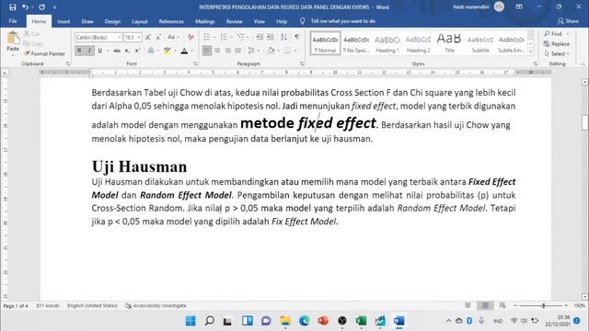Expand the Styles gallery
Image resolution: width=589 pixels, height=331 pixels.
[531, 51]
